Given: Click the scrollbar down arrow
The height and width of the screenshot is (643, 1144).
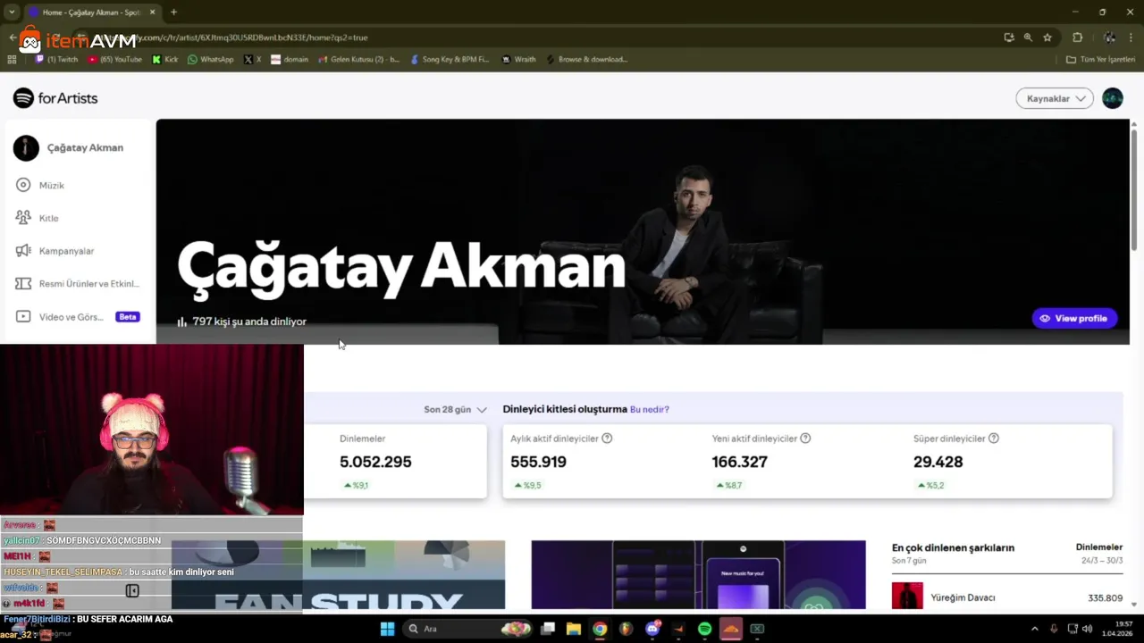Looking at the screenshot, I should pyautogui.click(x=1135, y=605).
